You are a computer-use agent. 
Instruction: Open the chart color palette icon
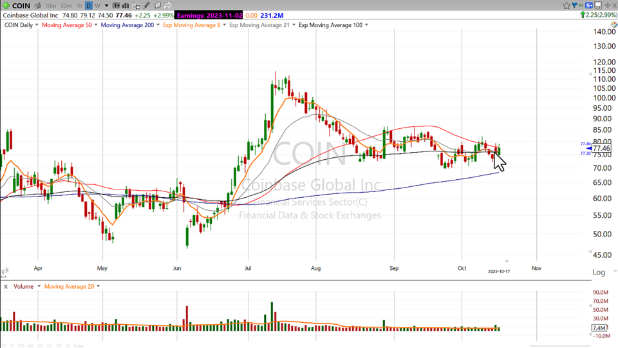click(614, 24)
